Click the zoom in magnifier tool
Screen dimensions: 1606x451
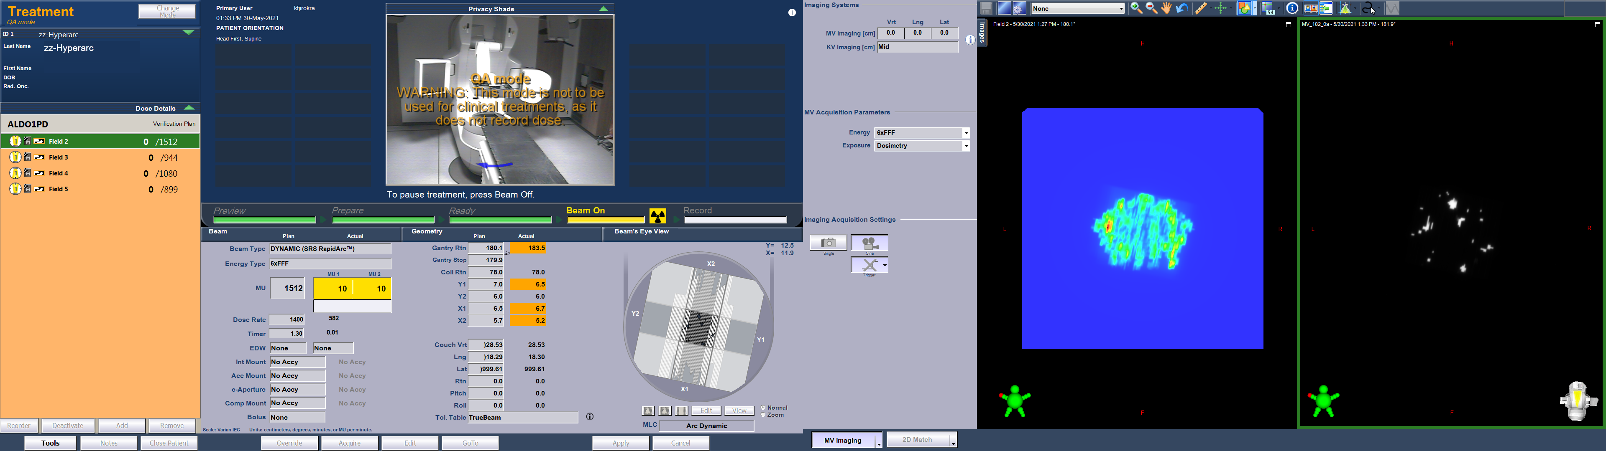(x=1136, y=8)
